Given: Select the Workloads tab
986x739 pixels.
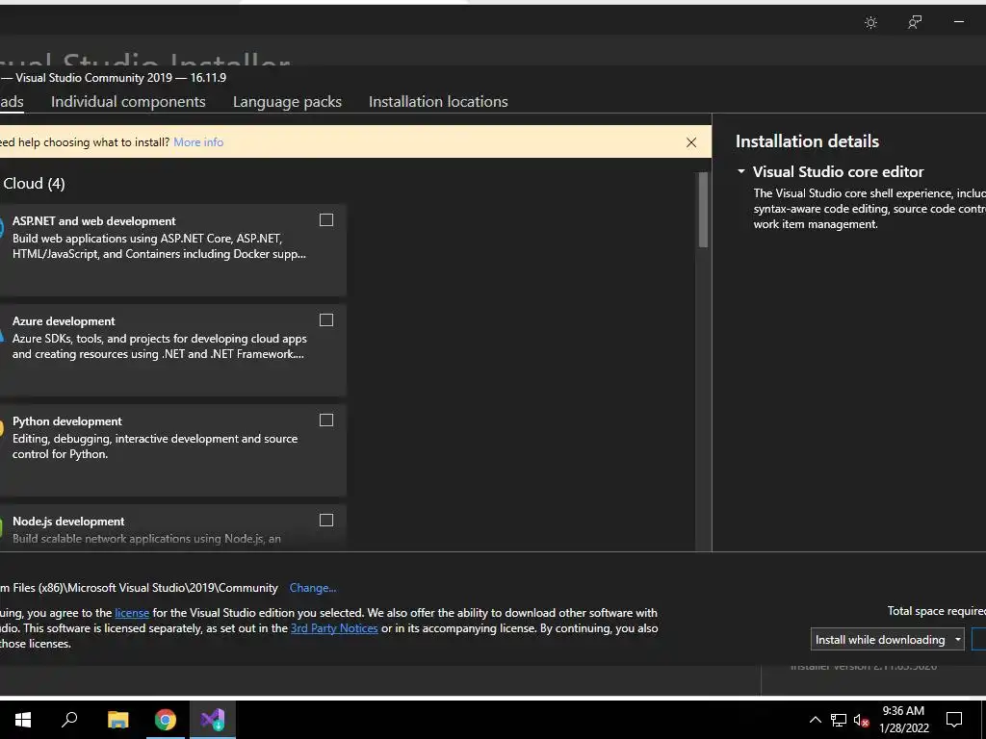Looking at the screenshot, I should coord(12,102).
